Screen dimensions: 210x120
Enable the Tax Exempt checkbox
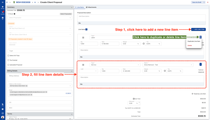coord(8,60)
